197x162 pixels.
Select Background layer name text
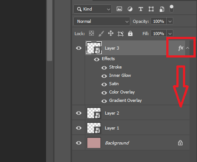117,143
